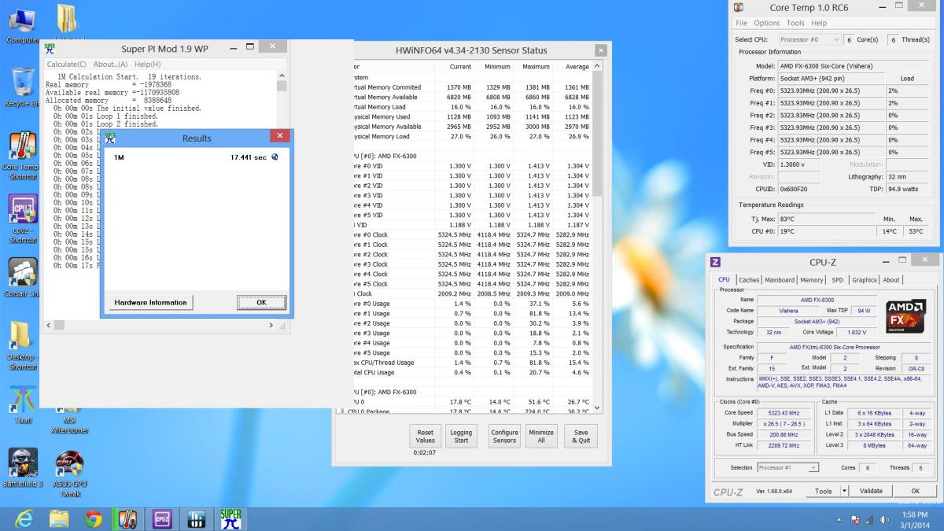Screen dimensions: 944x531
Task: Open File Explorer from the taskbar
Action: pos(59,519)
